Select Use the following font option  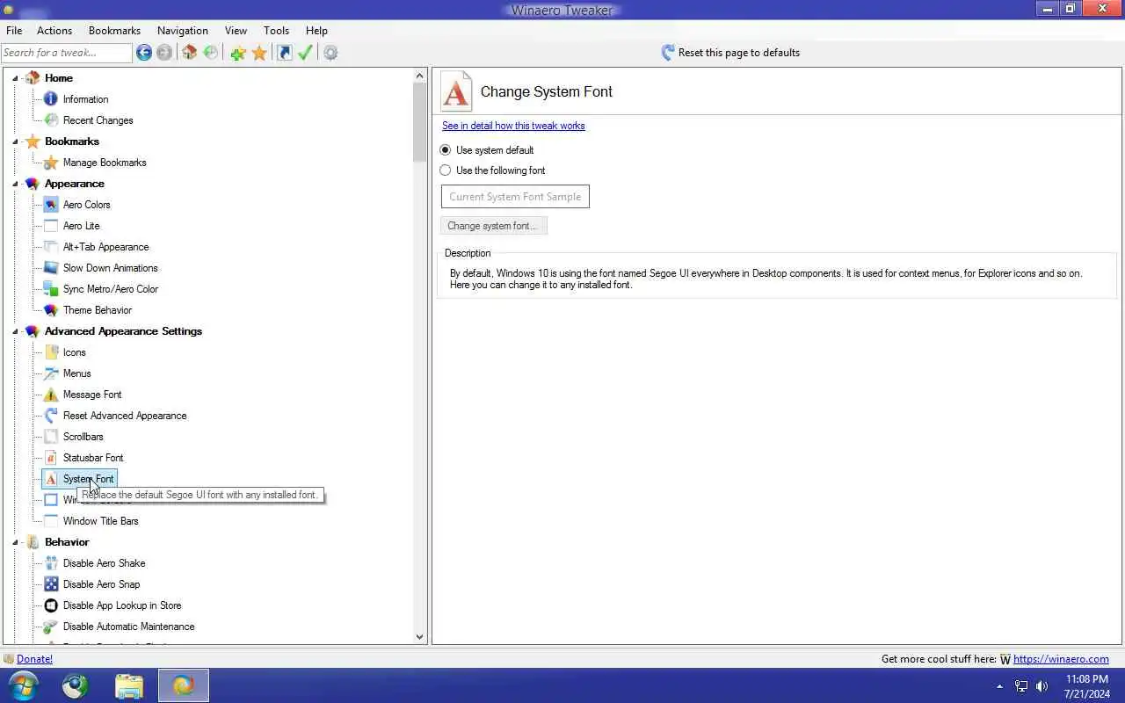click(x=446, y=170)
